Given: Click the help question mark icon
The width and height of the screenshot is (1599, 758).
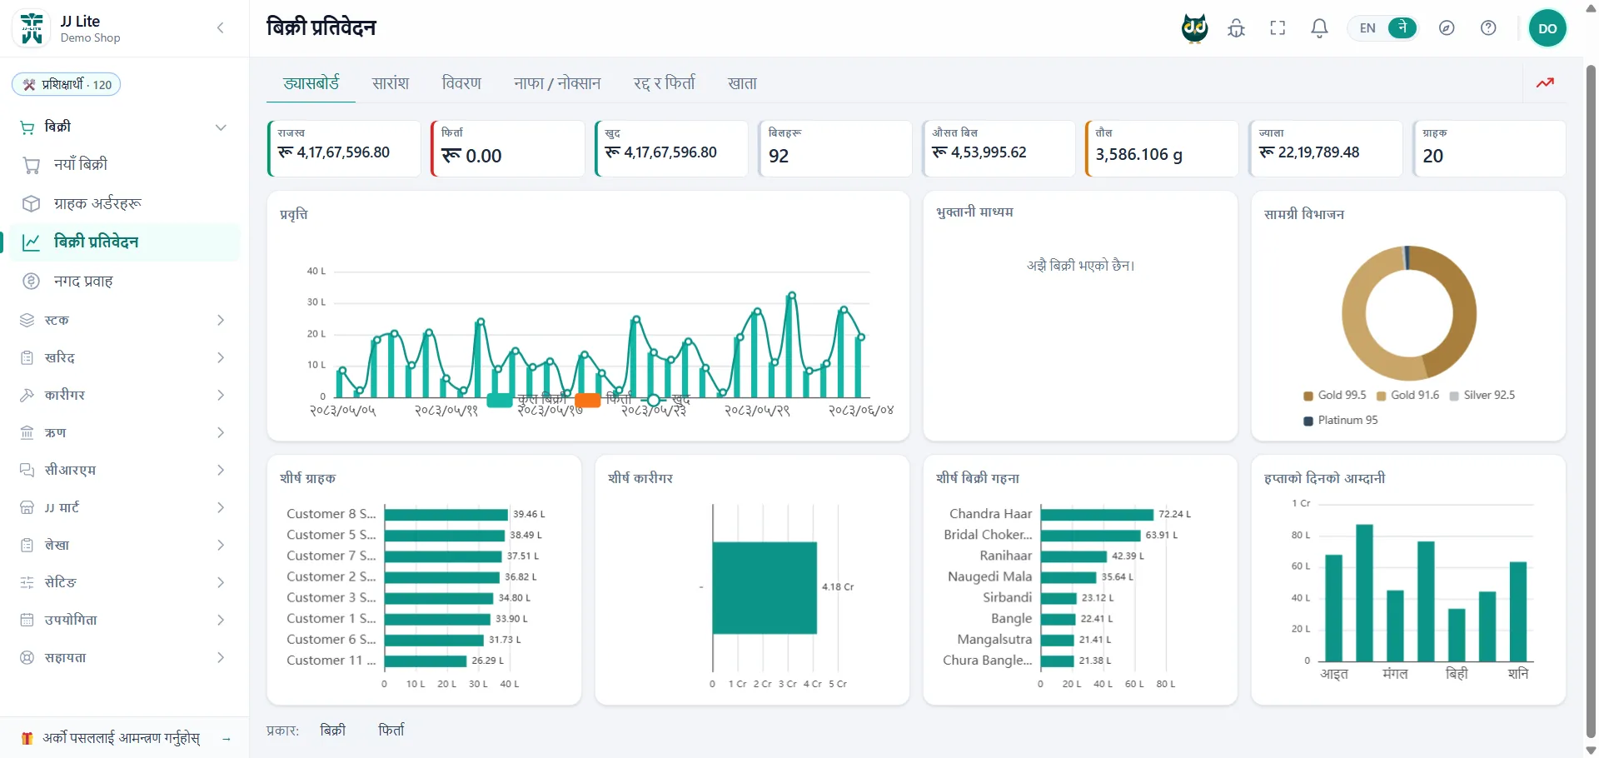Looking at the screenshot, I should (x=1488, y=28).
